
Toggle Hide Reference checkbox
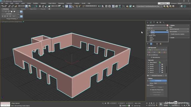click(152, 57)
